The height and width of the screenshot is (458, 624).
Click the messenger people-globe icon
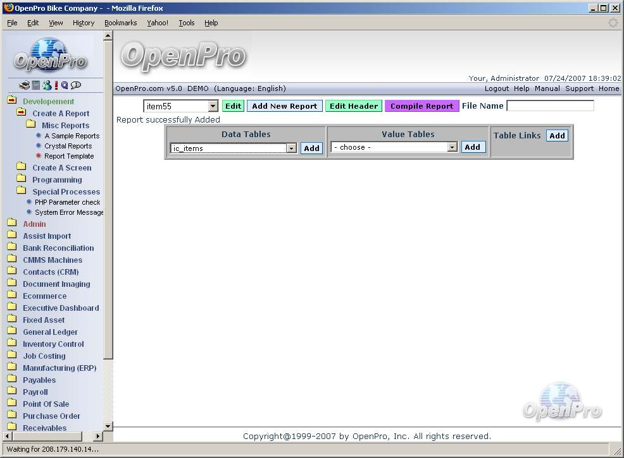[x=46, y=85]
